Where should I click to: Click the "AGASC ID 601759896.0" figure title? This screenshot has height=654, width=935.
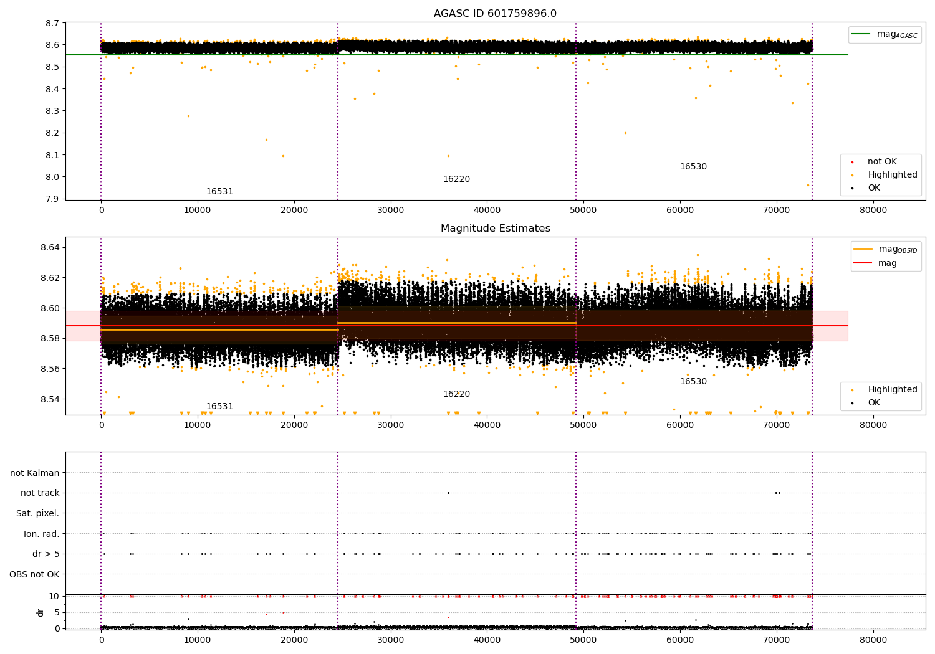point(495,14)
